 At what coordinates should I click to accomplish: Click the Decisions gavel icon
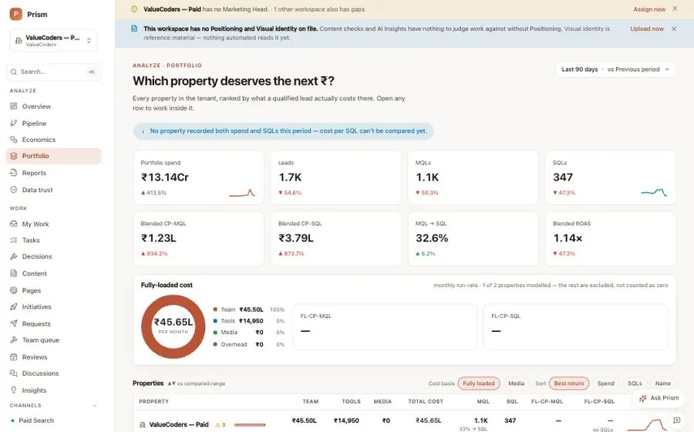(14, 256)
